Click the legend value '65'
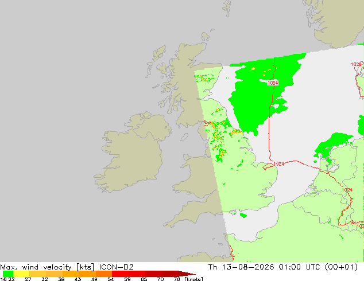 144,279
